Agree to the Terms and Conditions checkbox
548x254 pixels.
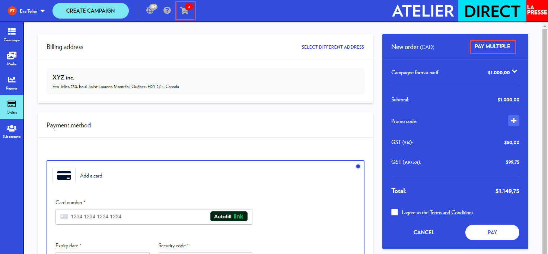pyautogui.click(x=395, y=212)
